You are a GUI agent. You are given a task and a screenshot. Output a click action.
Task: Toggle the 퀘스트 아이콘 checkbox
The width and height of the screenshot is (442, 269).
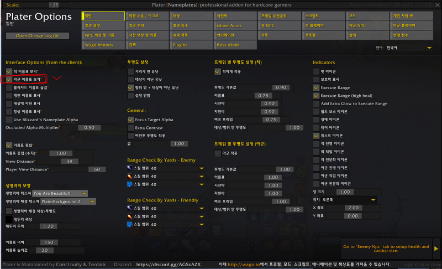point(316,136)
